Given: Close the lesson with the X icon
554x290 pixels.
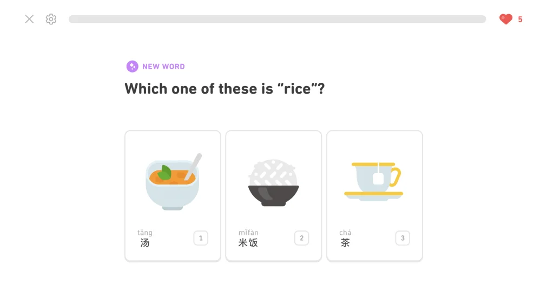Looking at the screenshot, I should [x=29, y=19].
